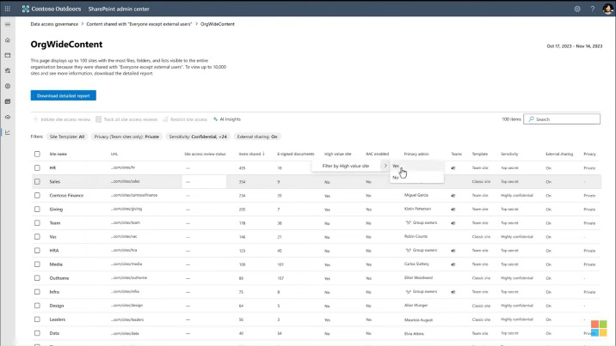Select the Design site checkbox

pos(37,306)
